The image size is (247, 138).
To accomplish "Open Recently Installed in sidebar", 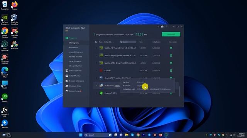I will pyautogui.click(x=76, y=57).
